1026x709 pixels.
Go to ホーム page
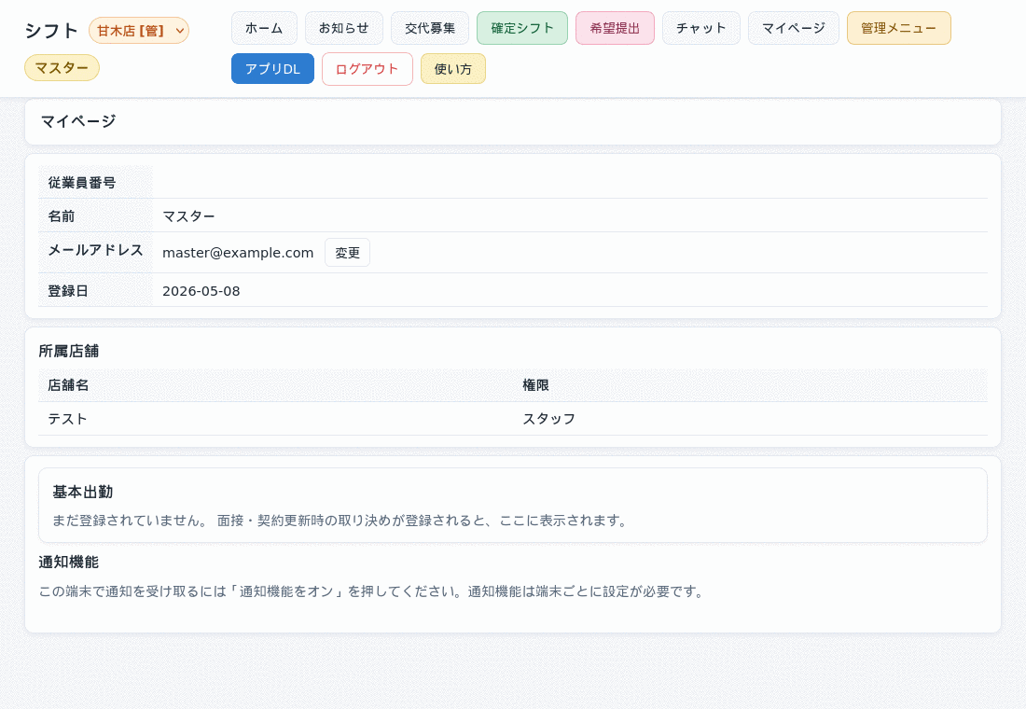point(264,28)
